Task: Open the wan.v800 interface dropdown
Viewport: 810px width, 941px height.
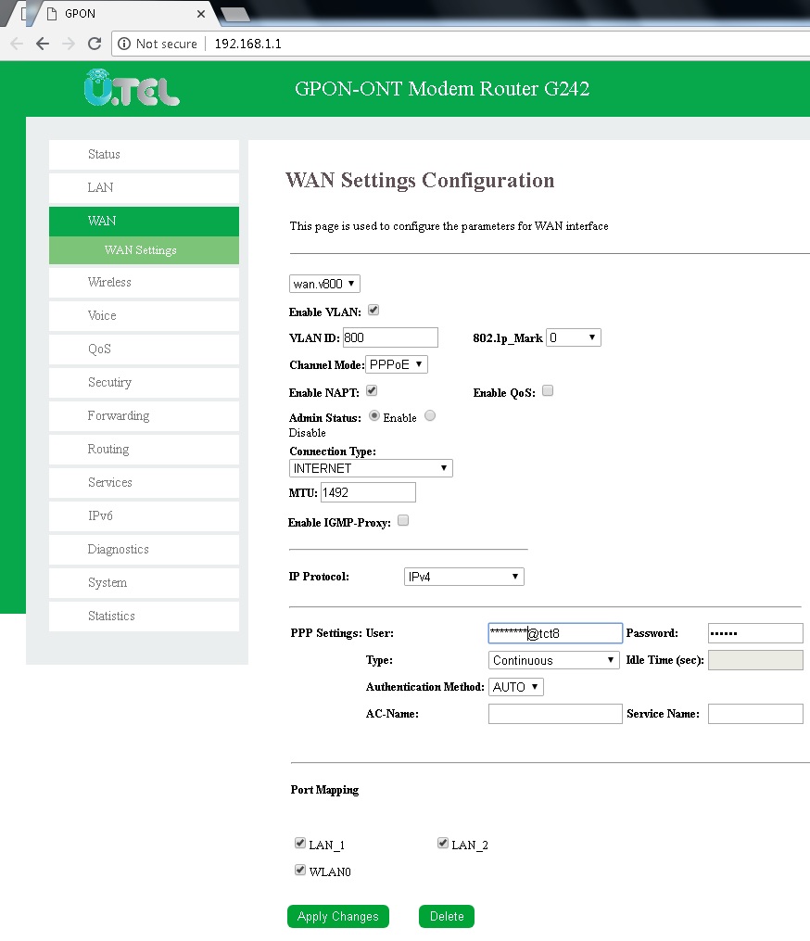Action: 325,284
